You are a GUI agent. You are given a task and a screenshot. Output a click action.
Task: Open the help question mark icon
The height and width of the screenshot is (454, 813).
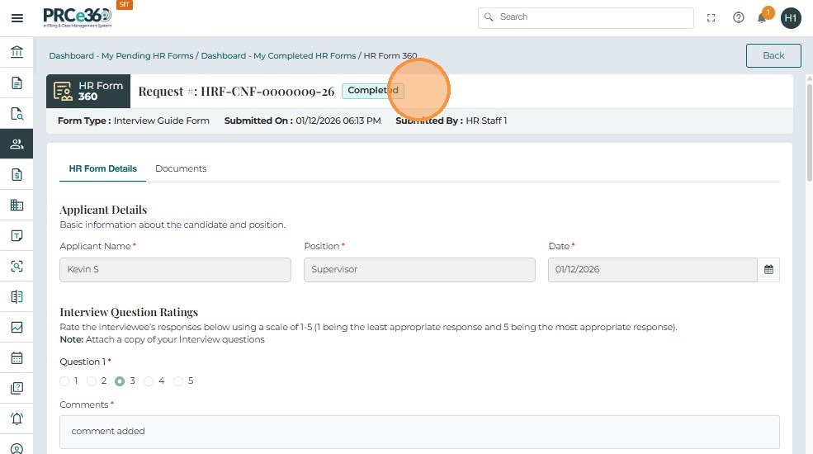pyautogui.click(x=739, y=17)
